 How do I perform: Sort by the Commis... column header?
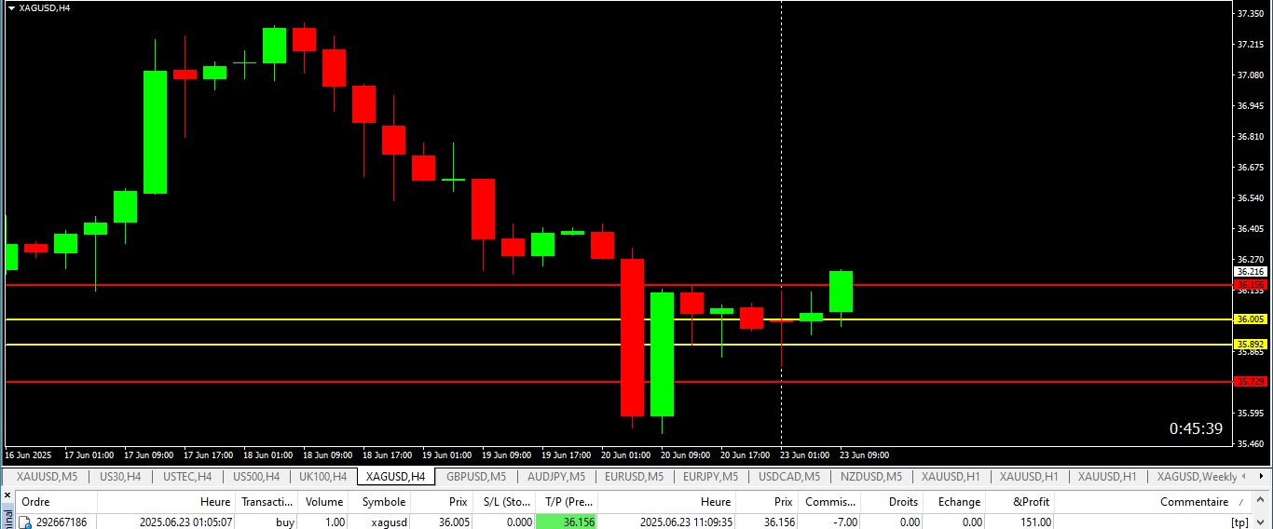tap(830, 502)
